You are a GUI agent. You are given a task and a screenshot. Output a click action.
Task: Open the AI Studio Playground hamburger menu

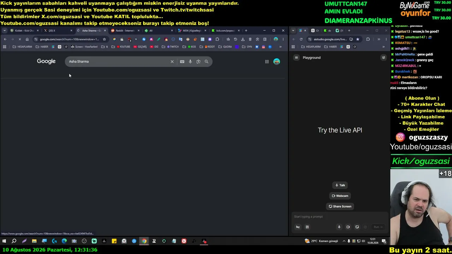(x=296, y=58)
